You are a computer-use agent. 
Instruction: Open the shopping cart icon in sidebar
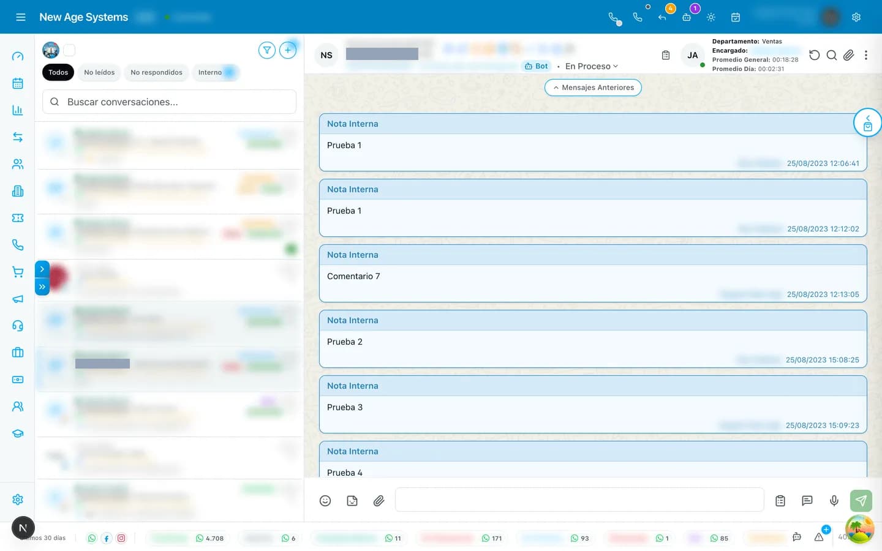pos(18,272)
